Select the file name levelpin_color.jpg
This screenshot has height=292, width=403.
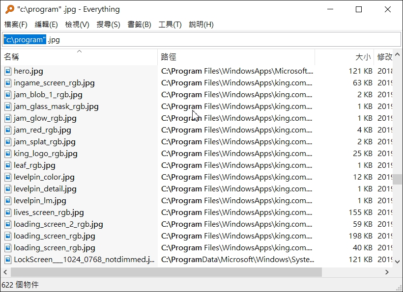point(44,177)
